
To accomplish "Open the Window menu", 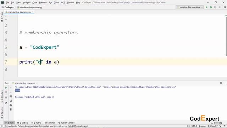I will tap(70, 2).
